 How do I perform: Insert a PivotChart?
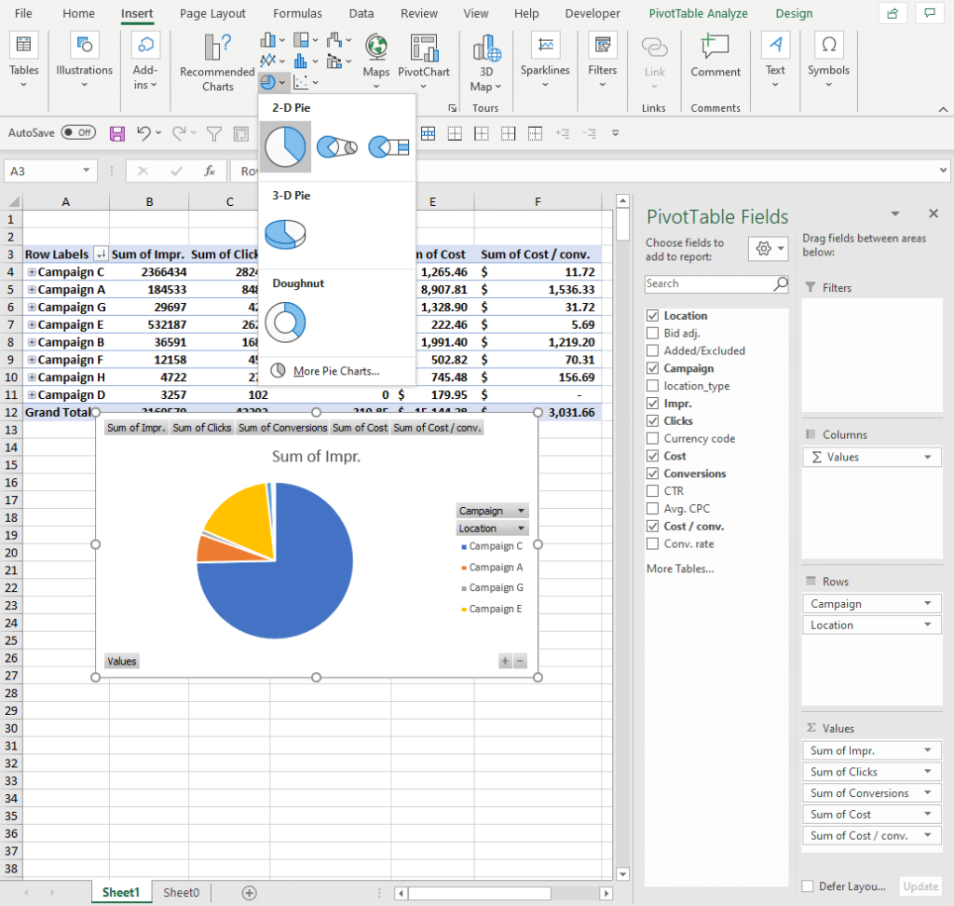pos(424,56)
